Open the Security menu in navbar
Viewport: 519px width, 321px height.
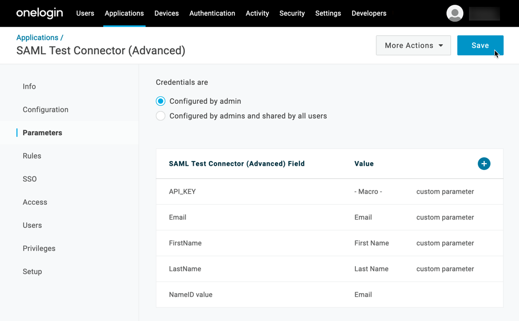coord(292,13)
